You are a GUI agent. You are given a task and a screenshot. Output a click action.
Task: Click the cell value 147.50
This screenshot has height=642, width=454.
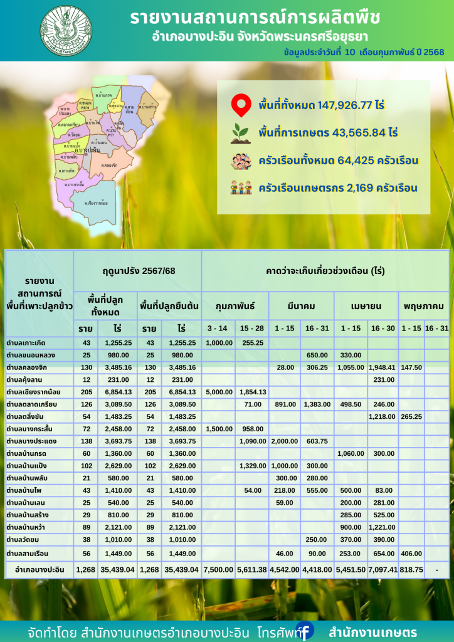click(x=411, y=367)
